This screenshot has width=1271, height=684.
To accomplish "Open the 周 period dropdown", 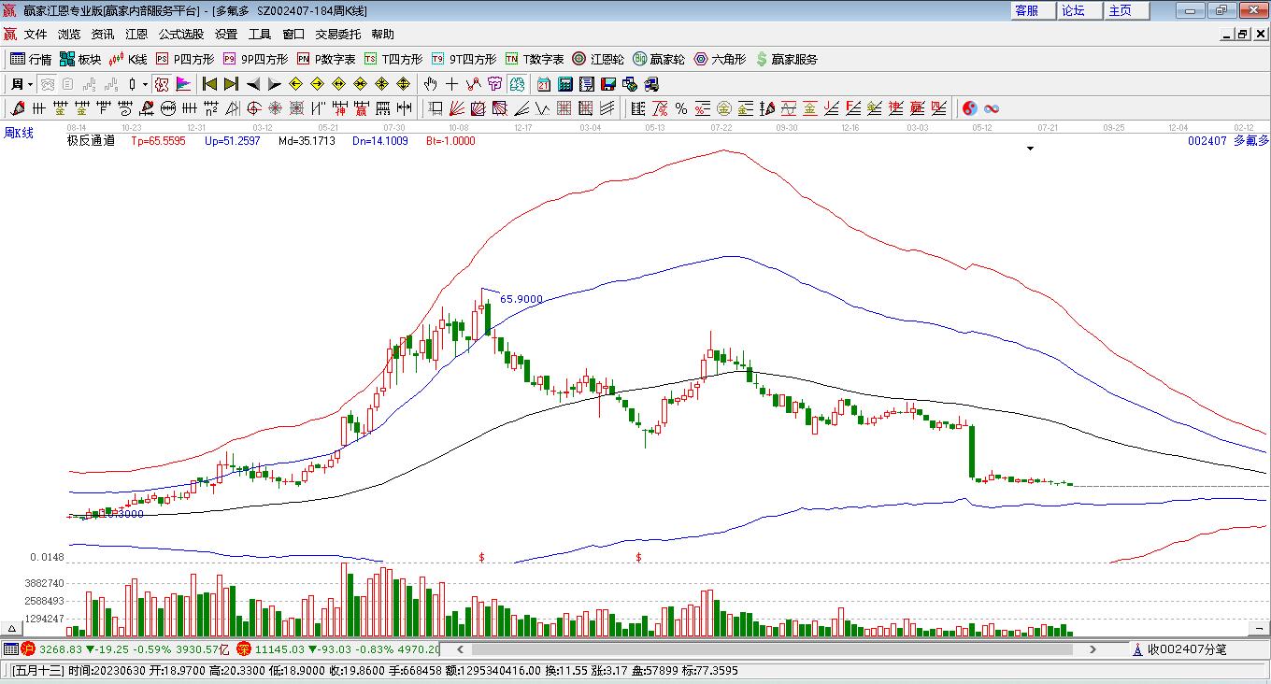I will tap(22, 84).
